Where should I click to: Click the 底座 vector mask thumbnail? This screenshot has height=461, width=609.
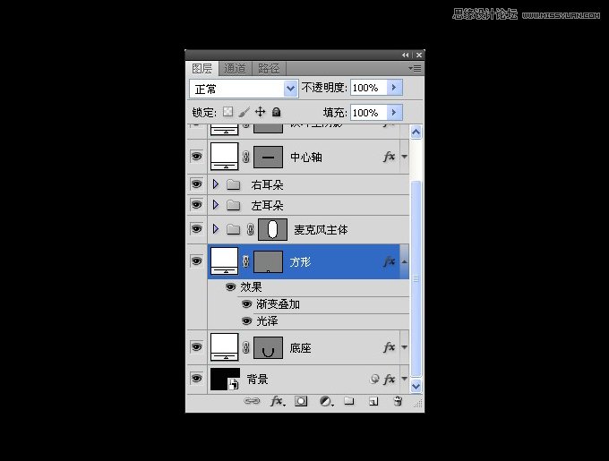[268, 347]
